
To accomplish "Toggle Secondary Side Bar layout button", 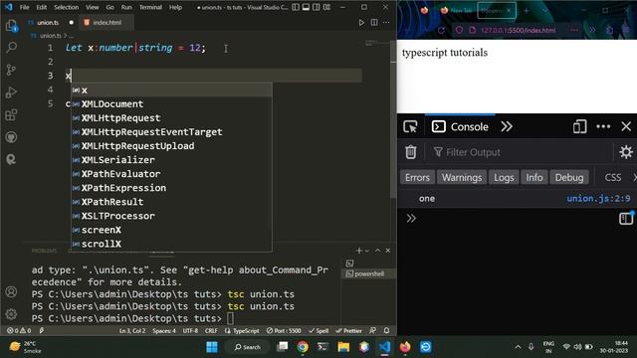I will (317, 7).
